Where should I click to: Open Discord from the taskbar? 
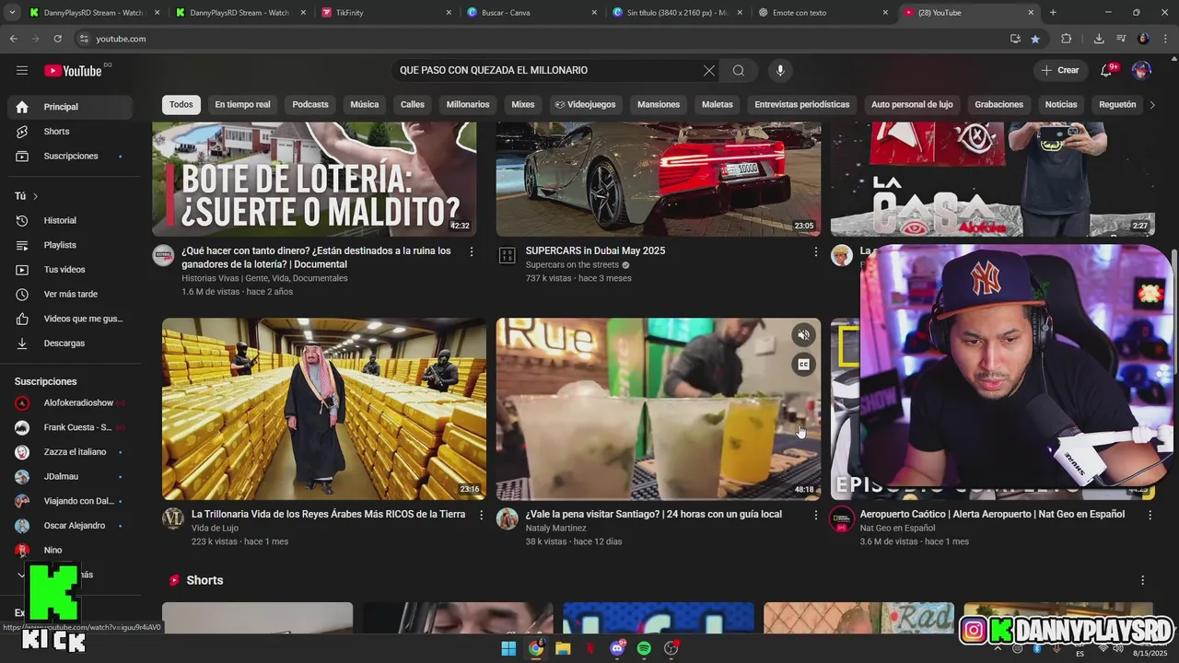point(617,649)
